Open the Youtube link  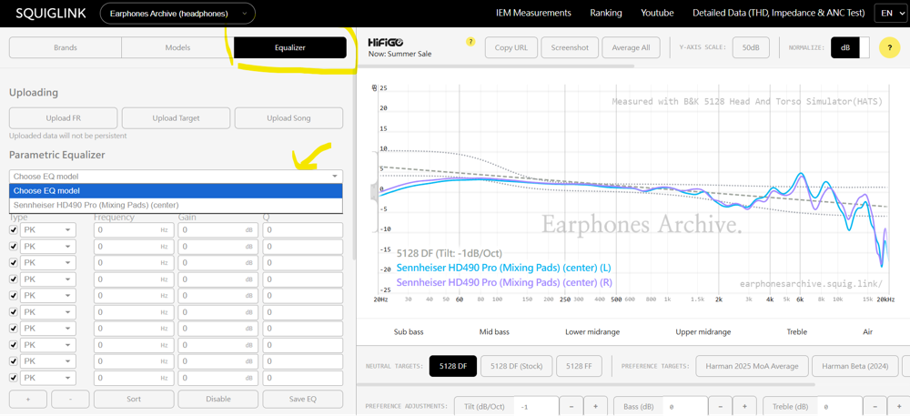point(657,13)
